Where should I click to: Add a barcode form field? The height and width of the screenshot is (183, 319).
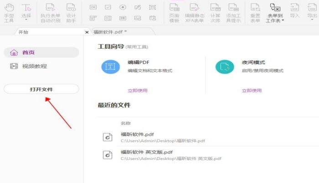pyautogui.click(x=123, y=18)
